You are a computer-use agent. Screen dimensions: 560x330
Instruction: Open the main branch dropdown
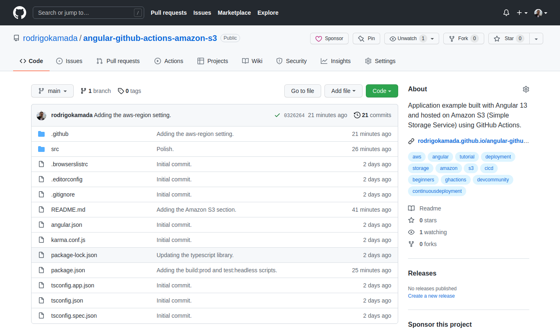(x=52, y=91)
